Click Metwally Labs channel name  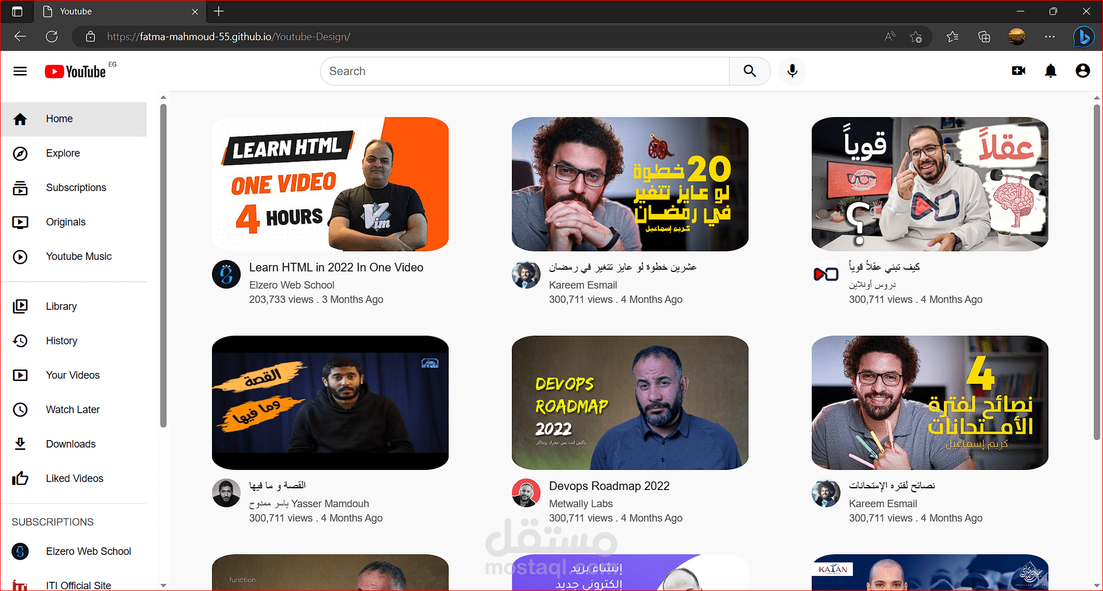pyautogui.click(x=581, y=504)
